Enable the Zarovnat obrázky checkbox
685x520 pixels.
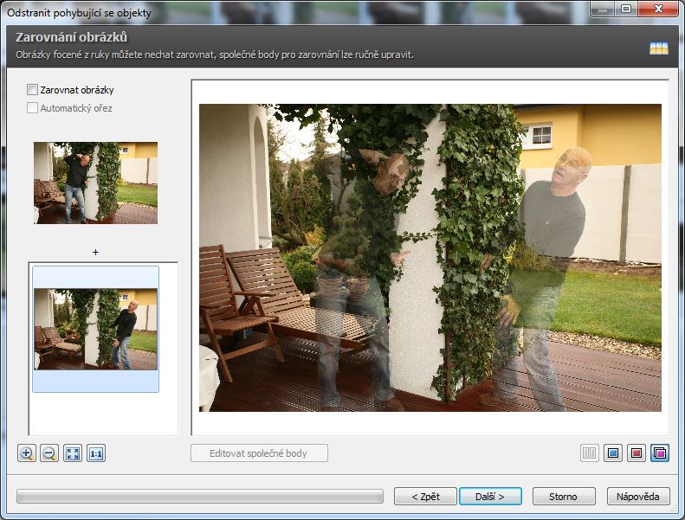[33, 90]
